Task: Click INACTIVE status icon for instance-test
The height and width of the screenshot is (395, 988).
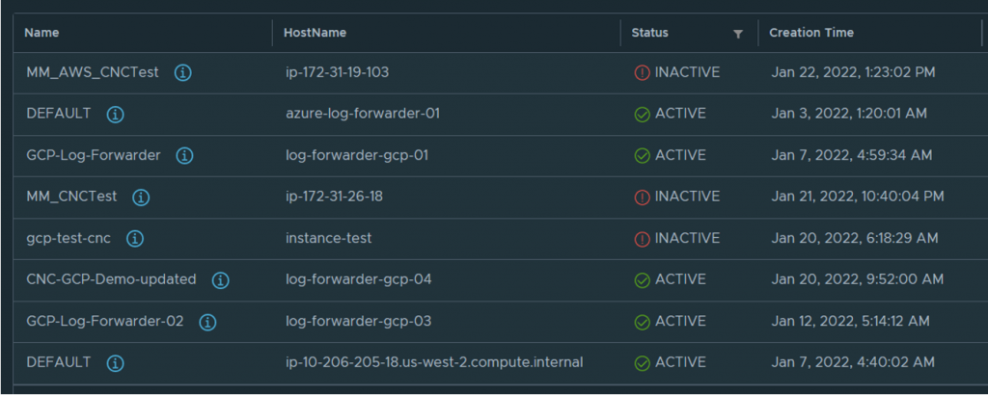Action: (643, 238)
